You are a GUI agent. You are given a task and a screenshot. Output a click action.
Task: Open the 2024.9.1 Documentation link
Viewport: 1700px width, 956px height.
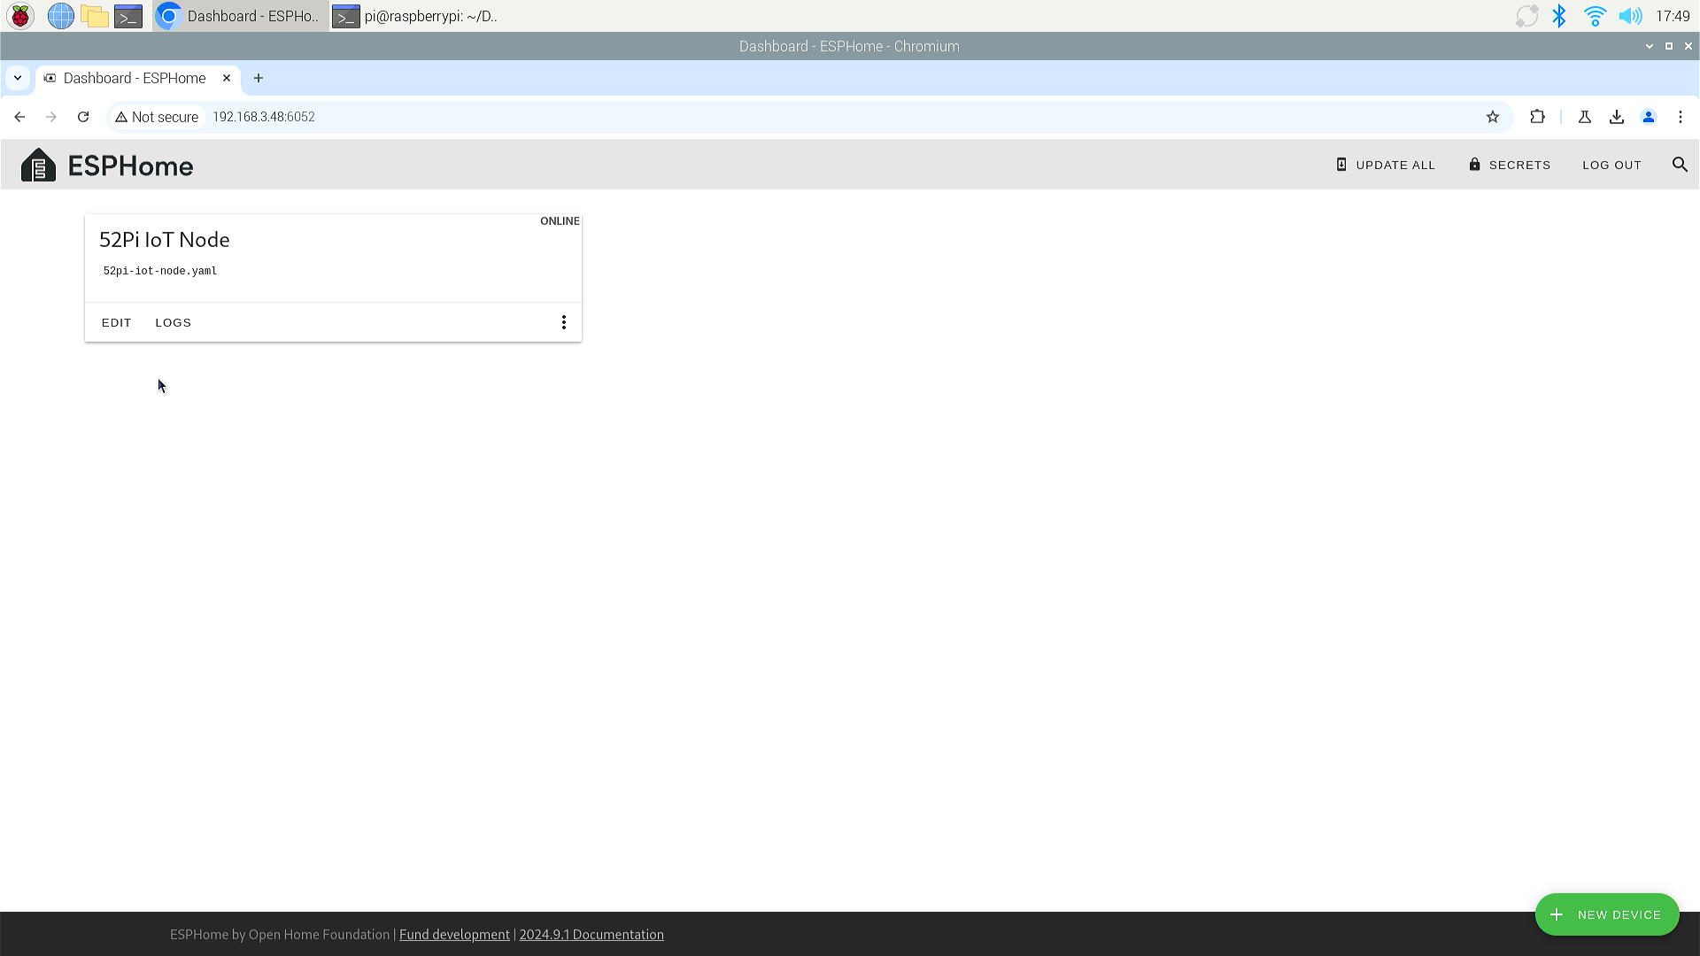coord(591,935)
